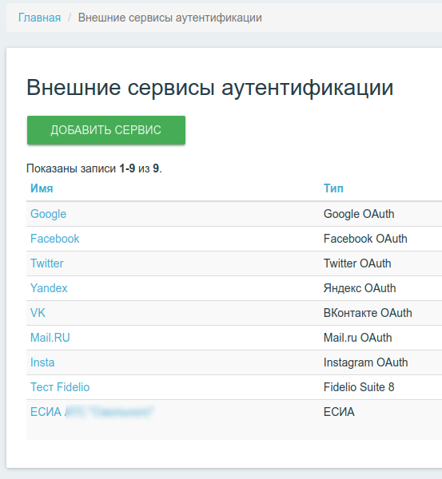Open the Google service link
442x479 pixels.
(48, 214)
